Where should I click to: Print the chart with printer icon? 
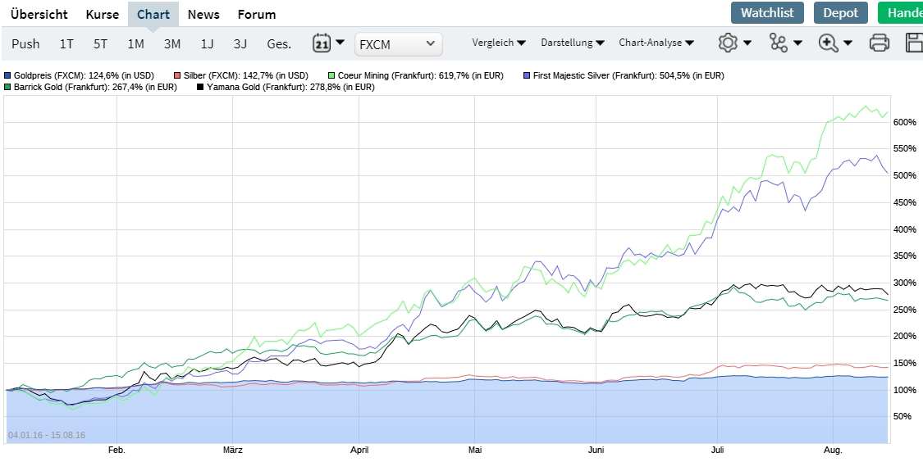(x=879, y=43)
